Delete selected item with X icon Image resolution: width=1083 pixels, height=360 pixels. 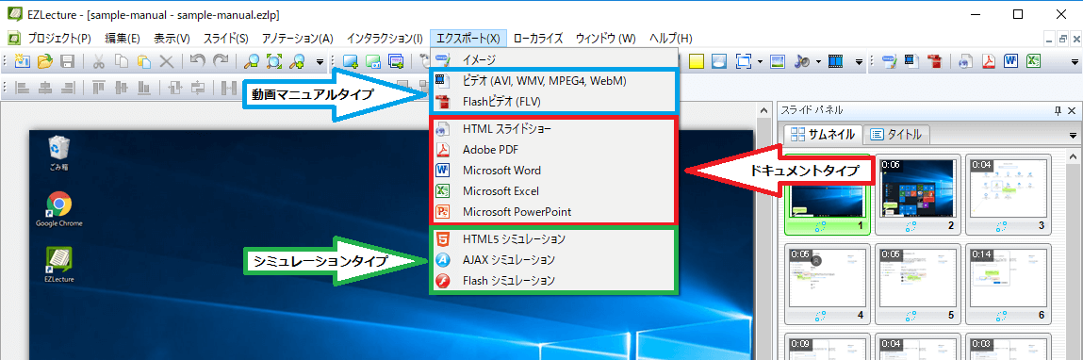point(167,61)
